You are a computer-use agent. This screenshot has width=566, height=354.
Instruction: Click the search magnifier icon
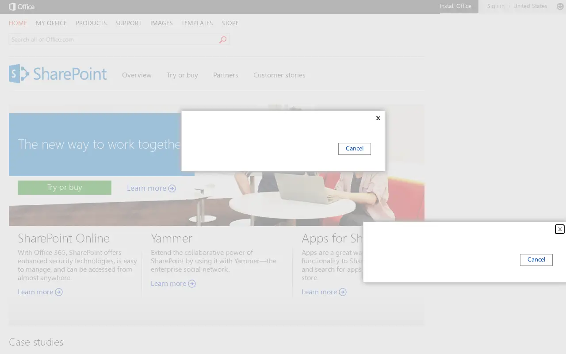pyautogui.click(x=223, y=40)
